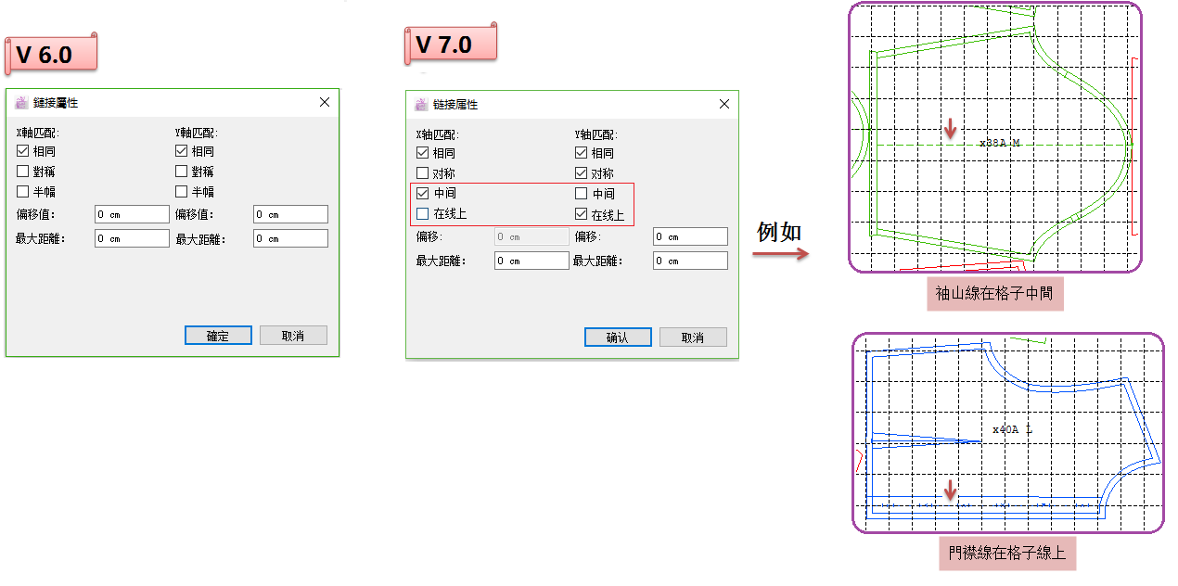Close the V 7.0 link properties dialog
Viewport: 1178px width, 586px height.
click(723, 105)
